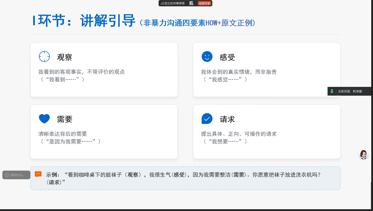Click the signal strength bars icon

(162, 3)
